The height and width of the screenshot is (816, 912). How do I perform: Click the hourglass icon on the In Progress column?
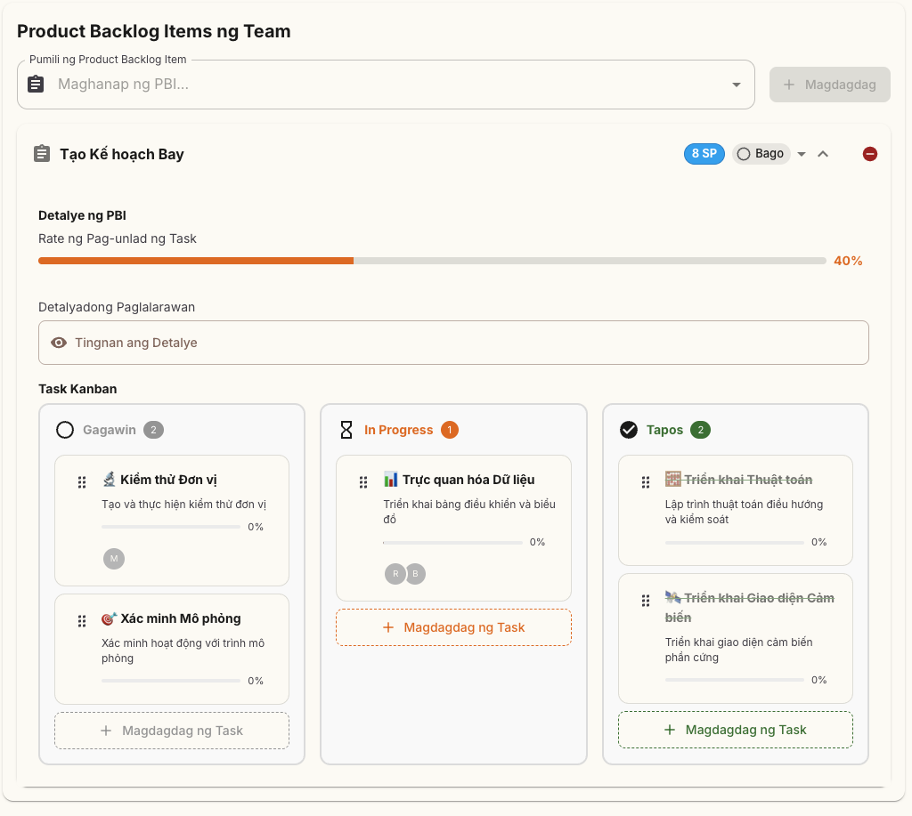(x=346, y=429)
